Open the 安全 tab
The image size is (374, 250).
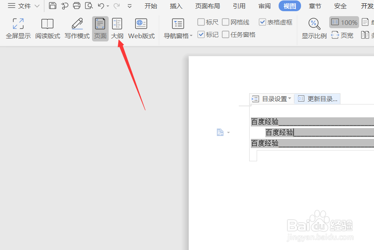tap(340, 6)
